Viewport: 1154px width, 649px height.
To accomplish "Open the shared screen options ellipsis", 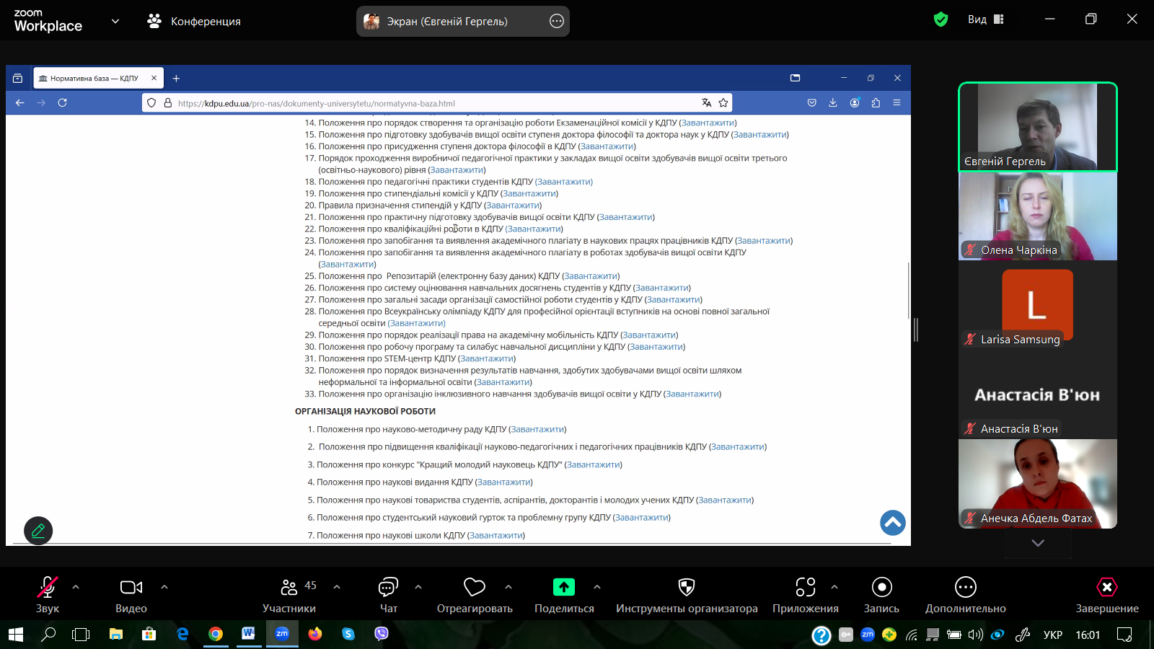I will click(x=557, y=21).
